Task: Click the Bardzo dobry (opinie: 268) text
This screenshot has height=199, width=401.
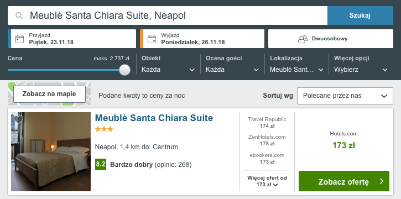Action: [150, 165]
